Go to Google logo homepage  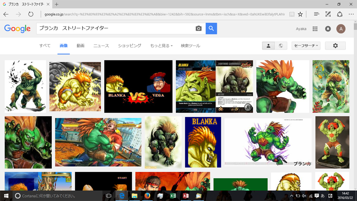(17, 29)
